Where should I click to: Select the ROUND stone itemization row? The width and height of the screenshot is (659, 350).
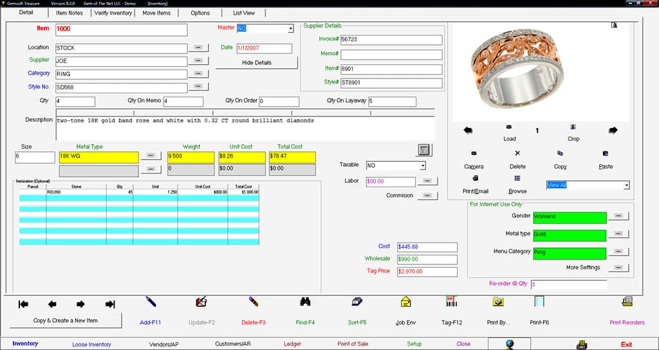coord(139,192)
